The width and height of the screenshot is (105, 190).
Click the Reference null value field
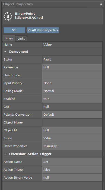72,67
